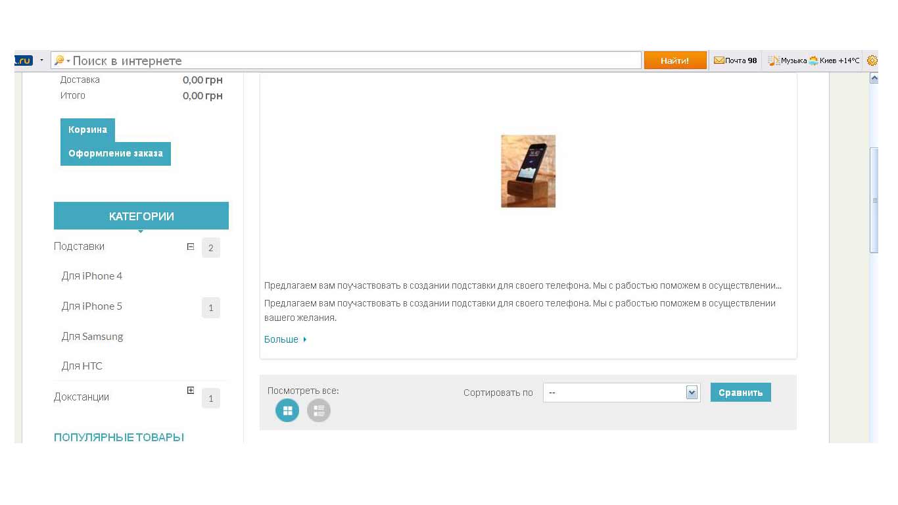This screenshot has height=505, width=898.
Task: Click the Найти! search button
Action: click(x=675, y=60)
